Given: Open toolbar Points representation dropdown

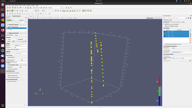Looking at the screenshot, I should point(47,11).
